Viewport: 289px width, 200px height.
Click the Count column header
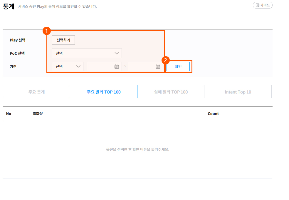(x=213, y=114)
